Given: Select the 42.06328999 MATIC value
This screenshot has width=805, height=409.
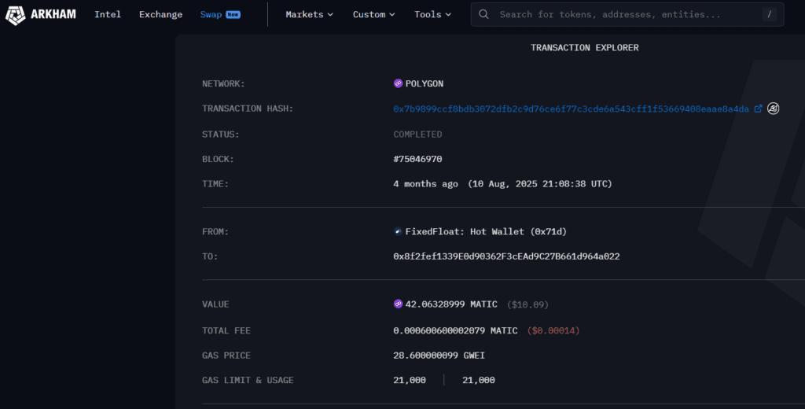Looking at the screenshot, I should [x=451, y=304].
